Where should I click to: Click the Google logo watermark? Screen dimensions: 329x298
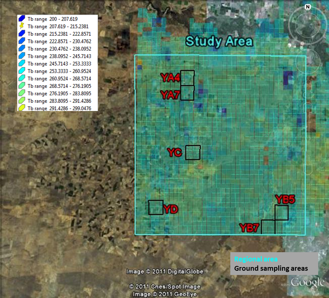(x=307, y=283)
